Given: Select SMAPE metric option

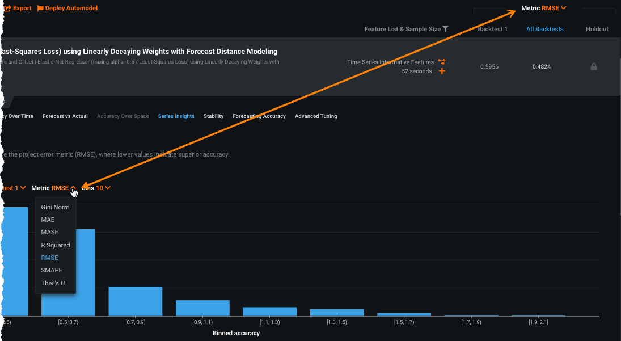Looking at the screenshot, I should point(52,270).
